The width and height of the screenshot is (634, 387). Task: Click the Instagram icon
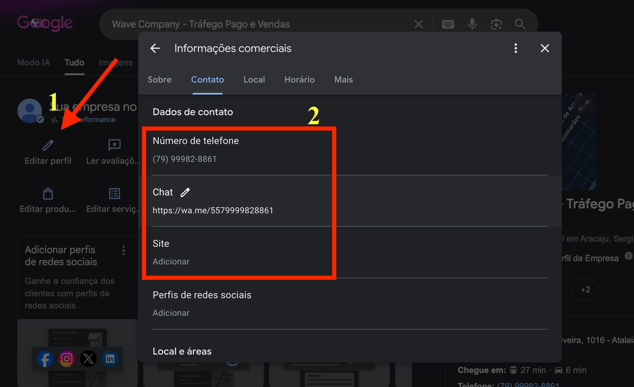[67, 359]
